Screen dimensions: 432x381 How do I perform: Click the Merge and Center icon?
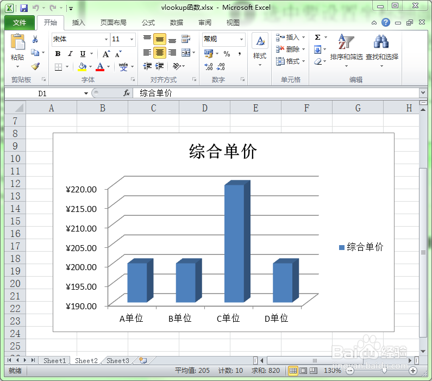click(186, 52)
